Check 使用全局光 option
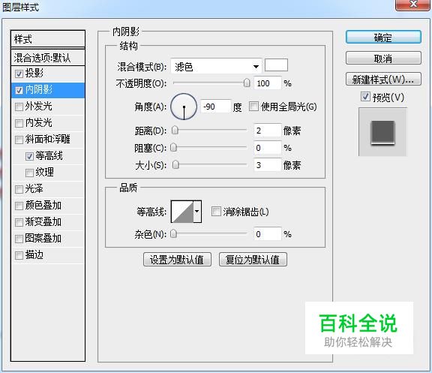The width and height of the screenshot is (432, 373). coord(253,107)
